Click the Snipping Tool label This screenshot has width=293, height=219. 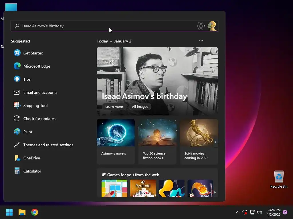coord(35,106)
